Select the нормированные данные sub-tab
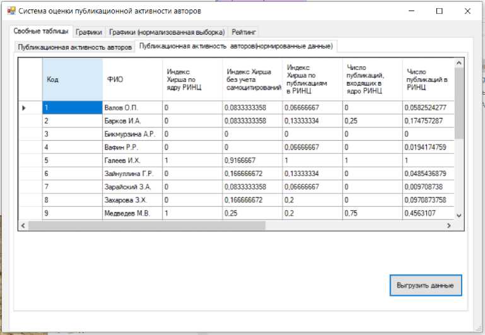Image resolution: width=485 pixels, height=335 pixels. coord(236,46)
